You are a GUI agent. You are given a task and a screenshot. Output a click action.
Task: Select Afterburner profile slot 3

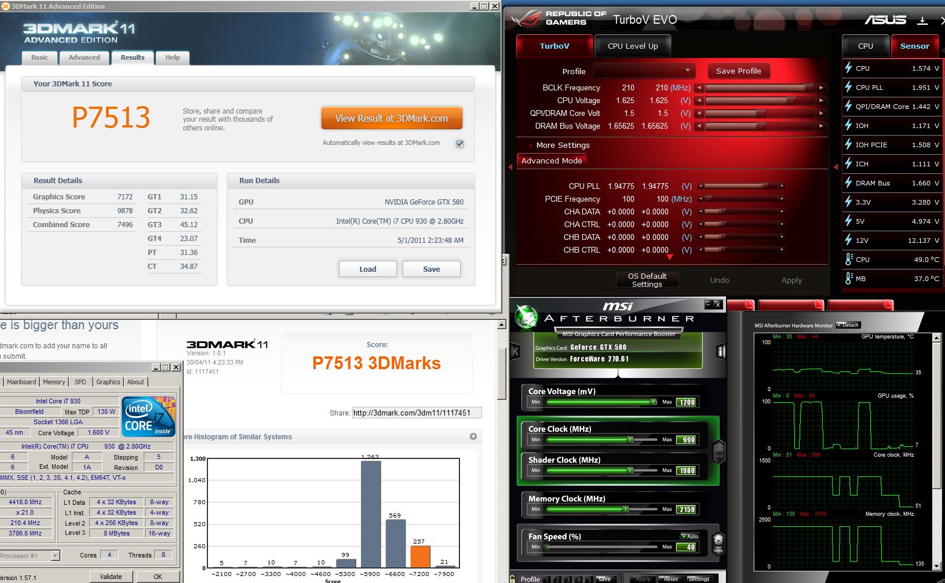(568, 579)
